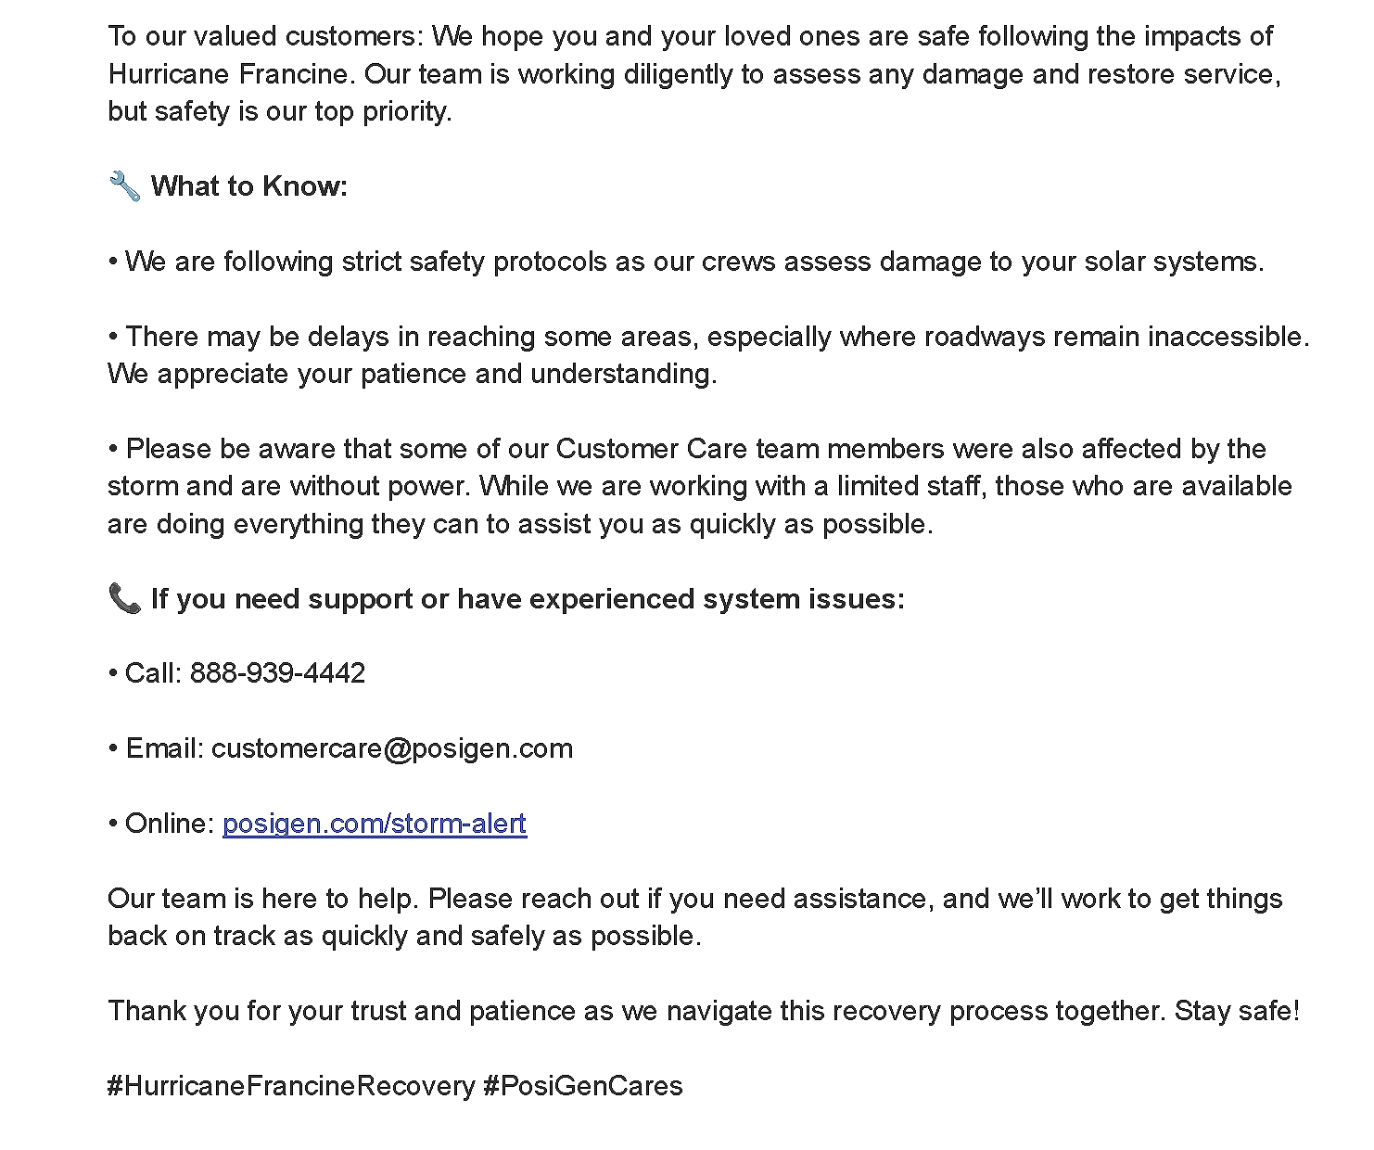Screen dimensions: 1374x1150
Task: Click the "If you need support" heading
Action: tap(527, 599)
